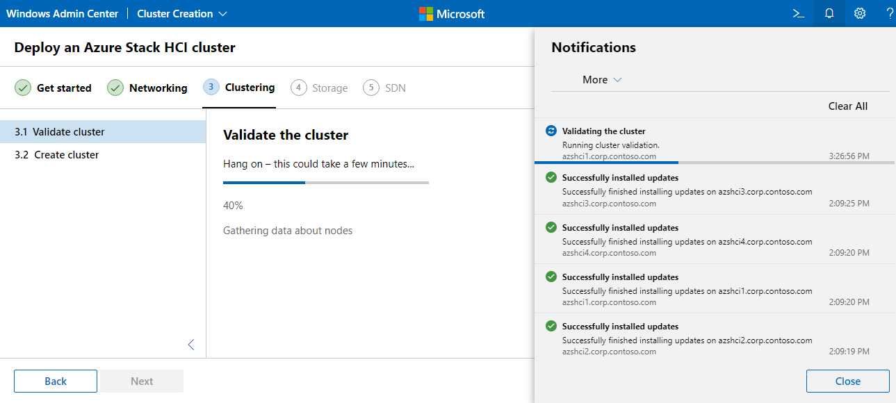Screen dimensions: 896x403
Task: Click the notification validation progress bar
Action: pyautogui.click(x=715, y=163)
